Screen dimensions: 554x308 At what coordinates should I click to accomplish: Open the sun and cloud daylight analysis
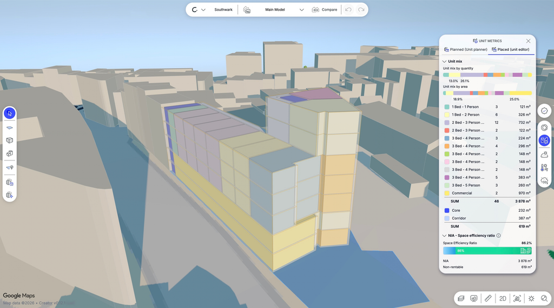[544, 155]
